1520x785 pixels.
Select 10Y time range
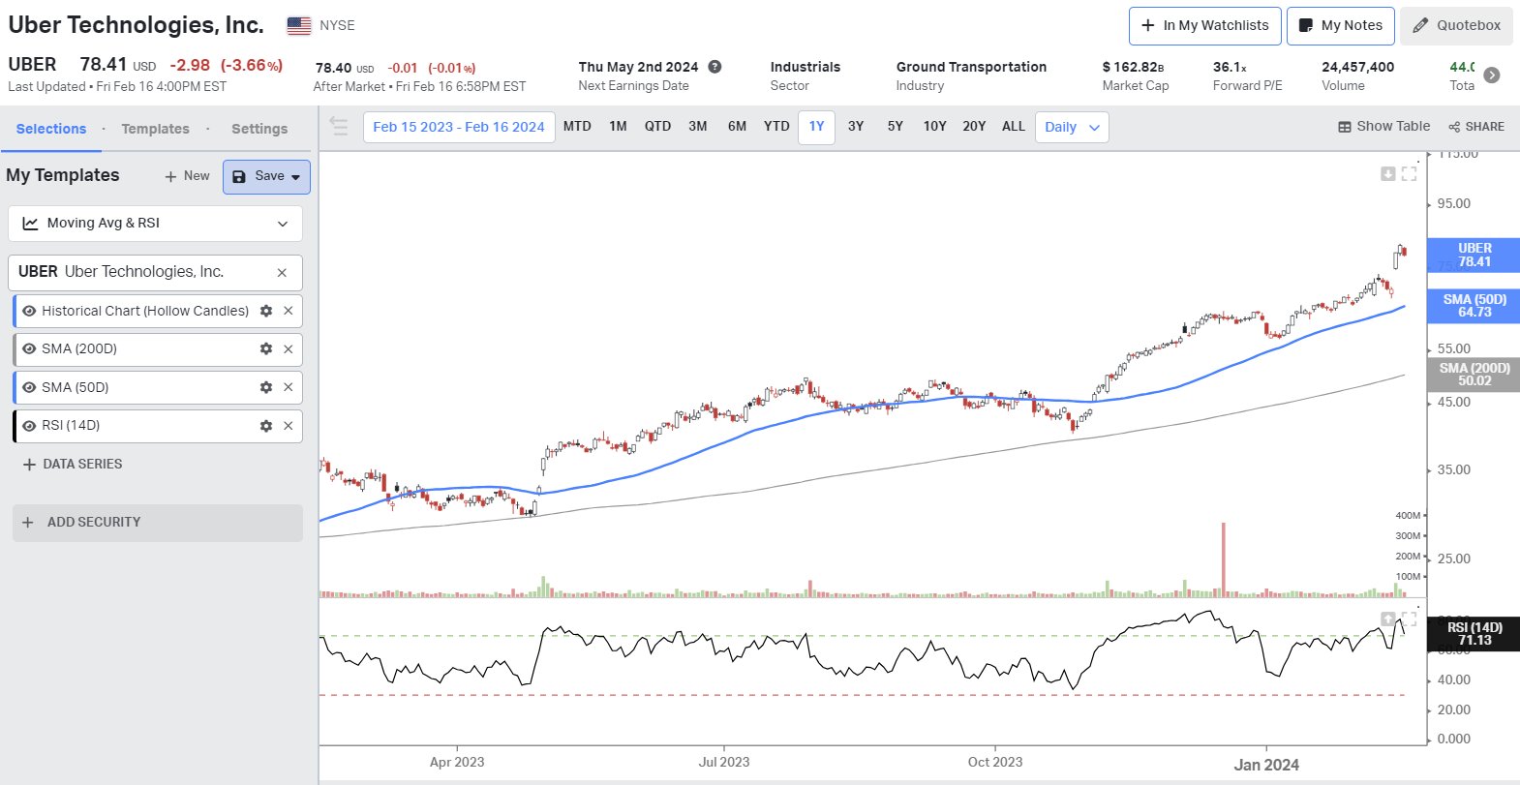(934, 127)
